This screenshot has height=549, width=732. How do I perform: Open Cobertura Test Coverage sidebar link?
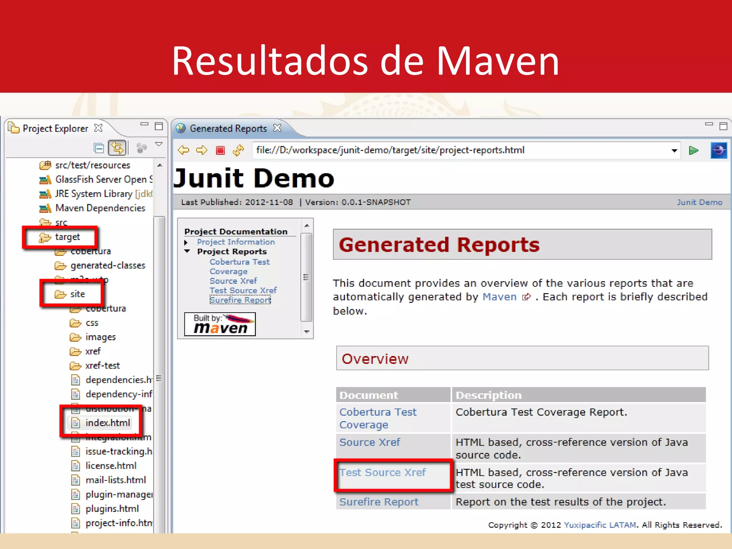239,267
